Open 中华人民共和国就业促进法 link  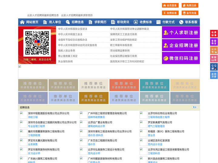click(73, 29)
